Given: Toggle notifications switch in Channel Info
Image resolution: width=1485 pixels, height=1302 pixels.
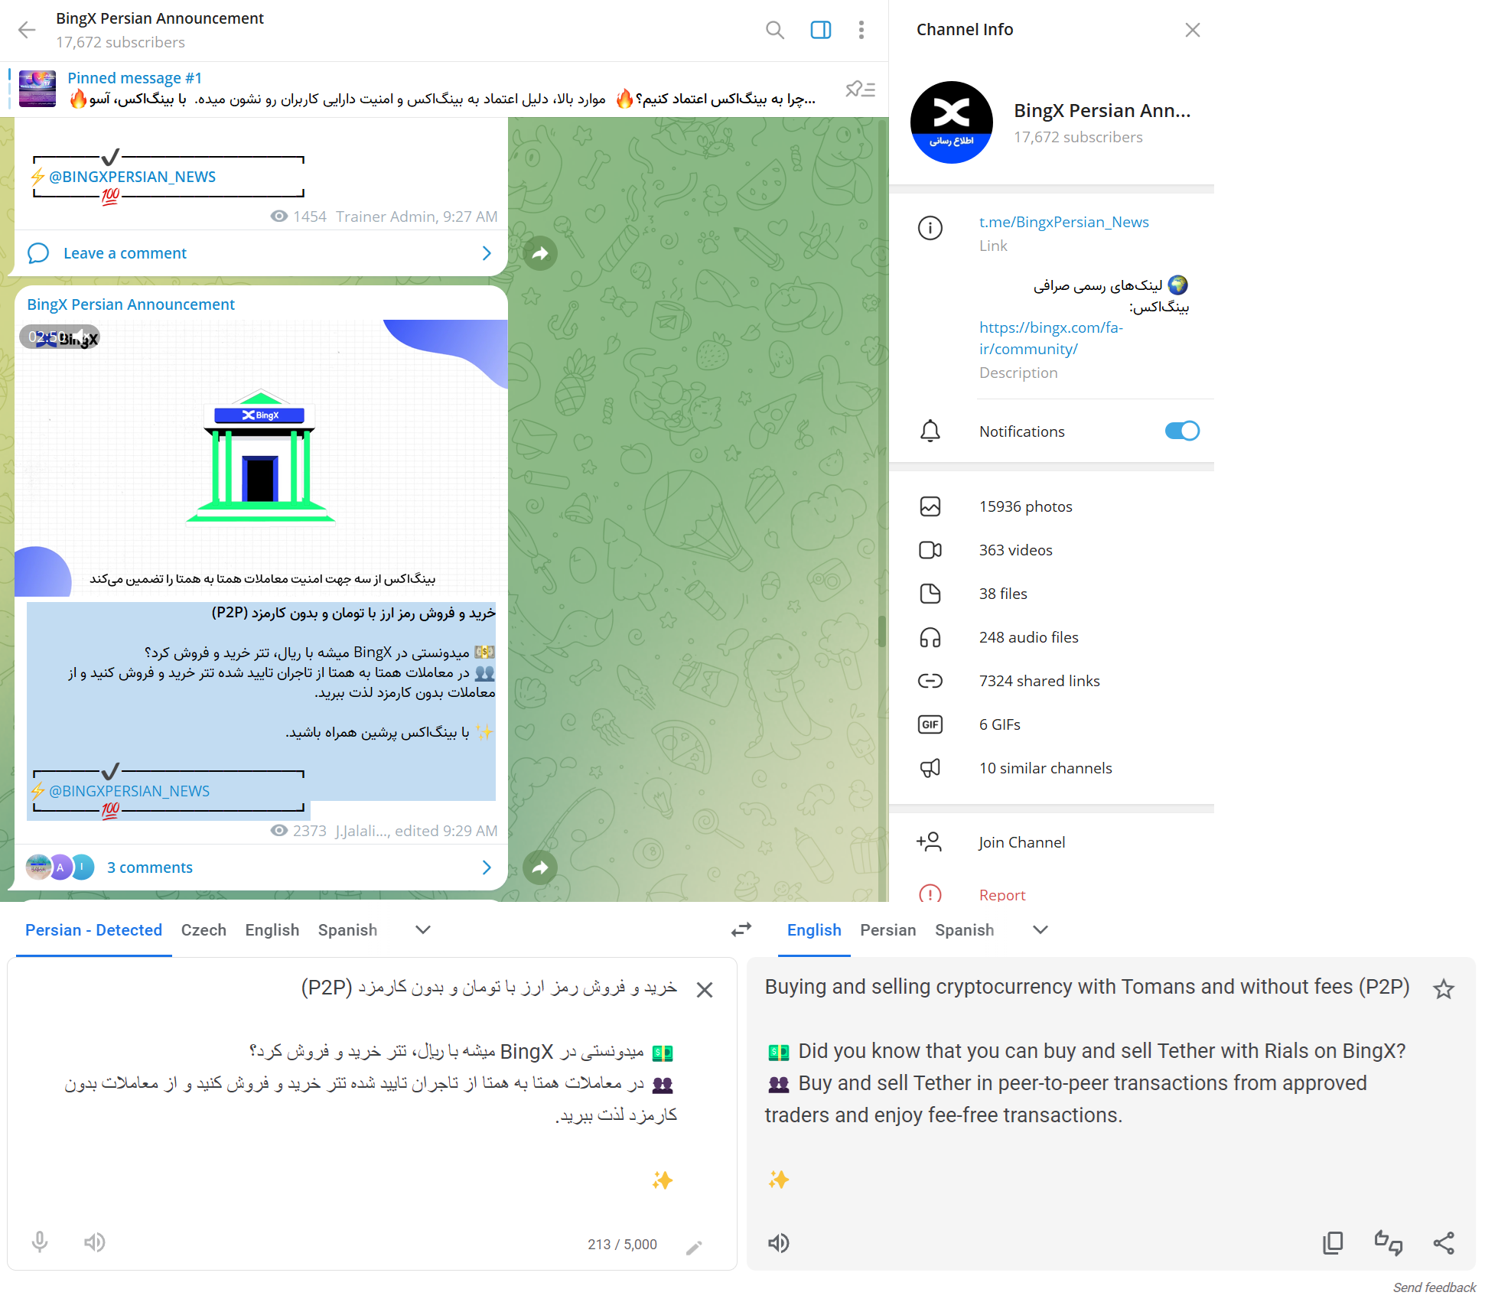Looking at the screenshot, I should pyautogui.click(x=1181, y=431).
